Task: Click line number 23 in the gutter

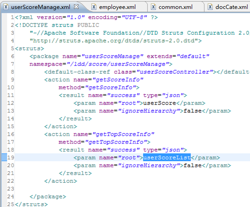Action: tap(11, 189)
